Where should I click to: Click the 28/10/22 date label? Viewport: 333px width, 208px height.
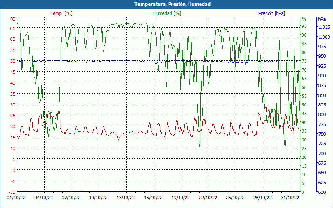pyautogui.click(x=263, y=198)
